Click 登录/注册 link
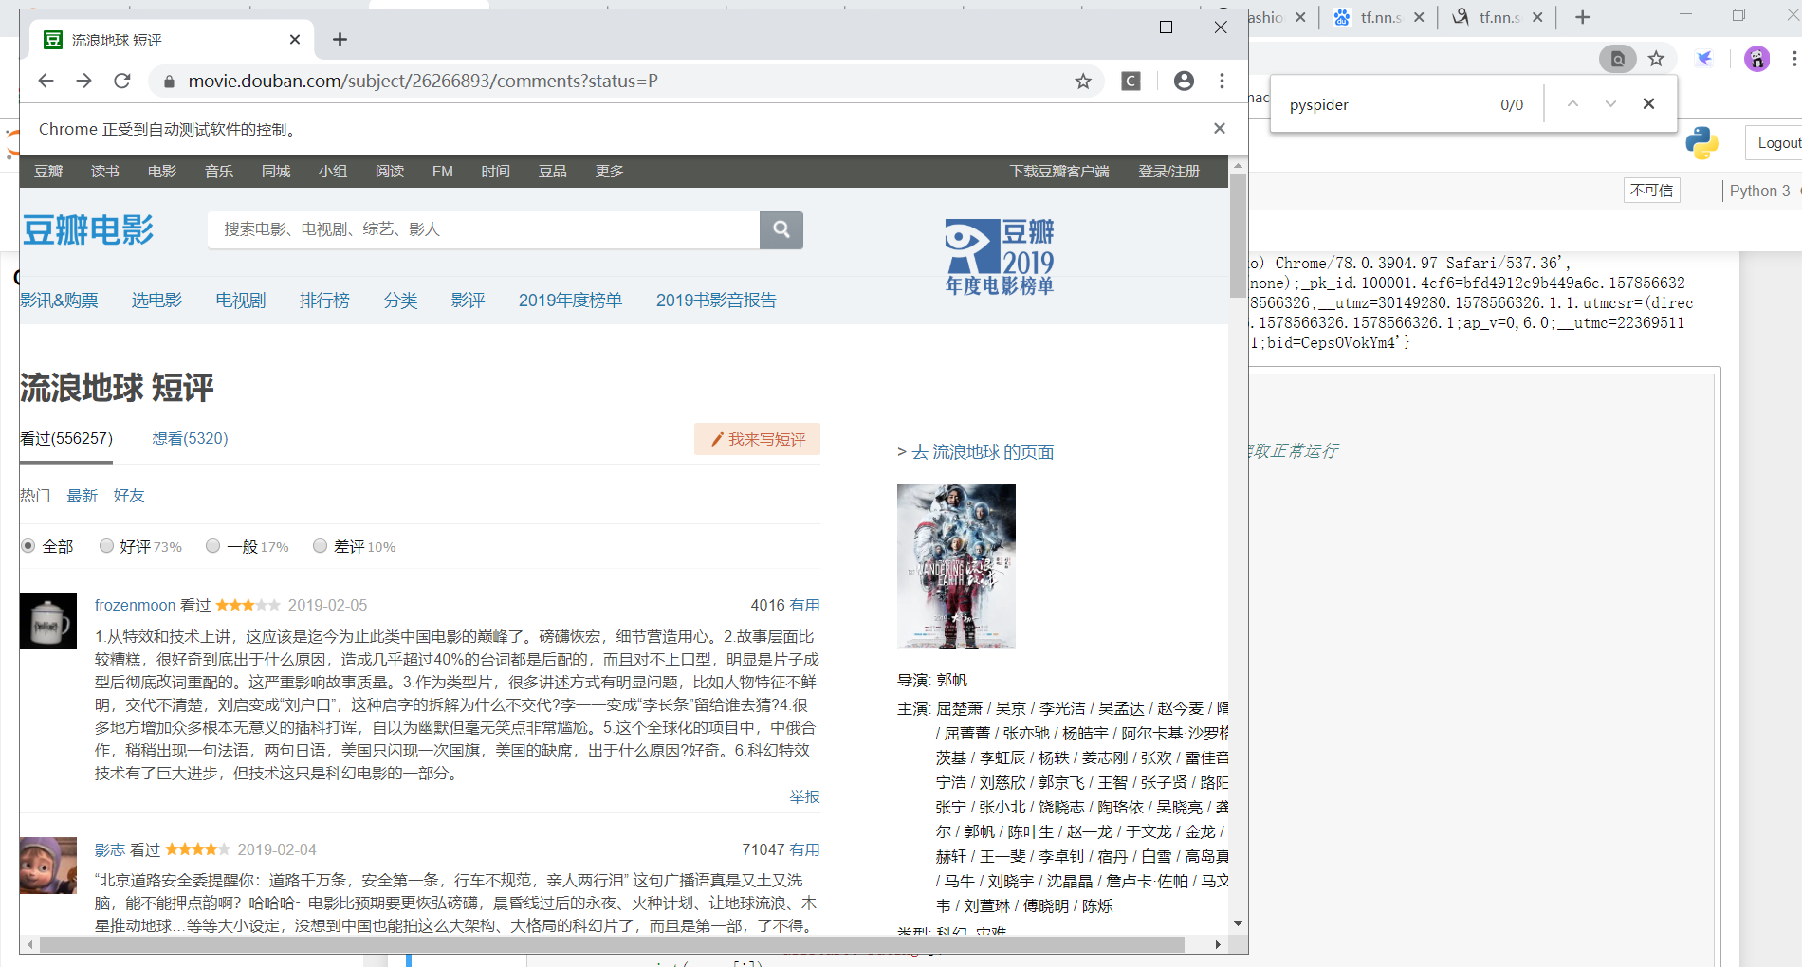Screen dimensions: 1802x967 1168,172
